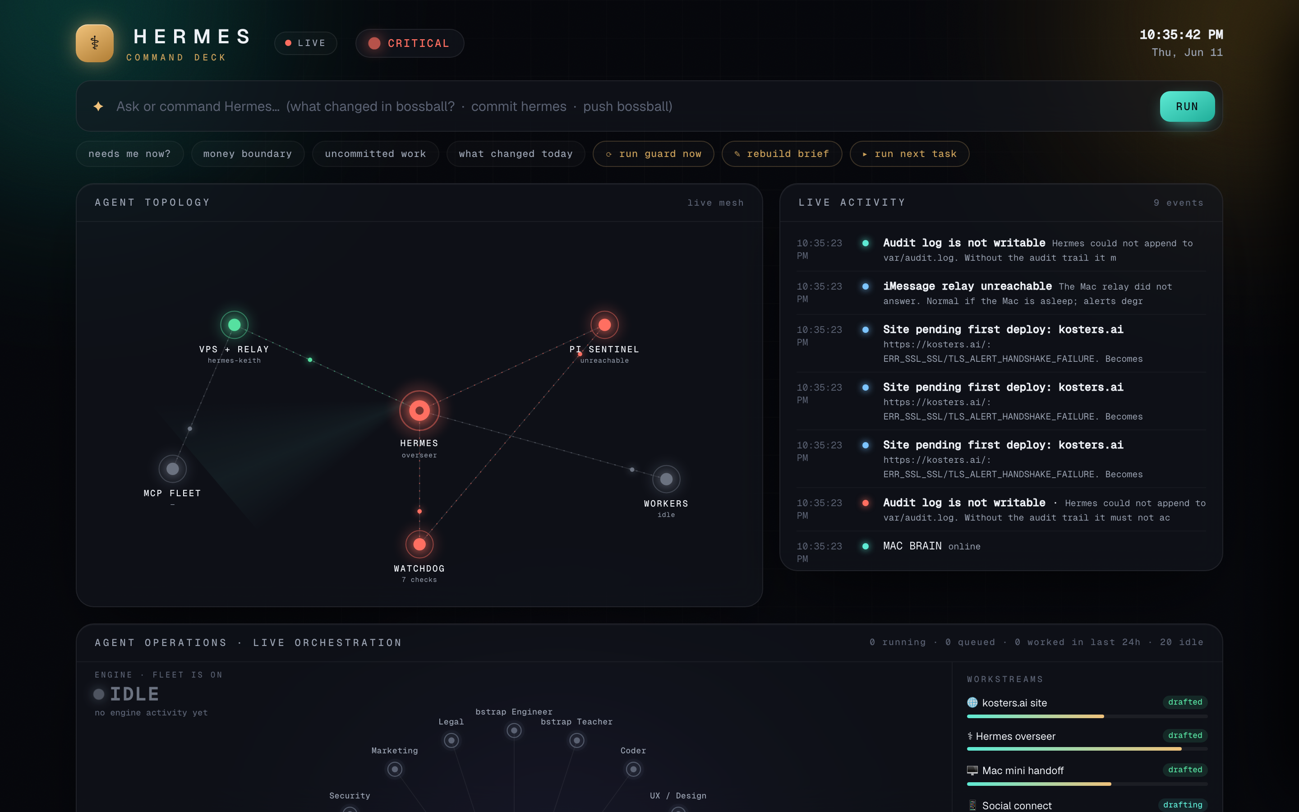The image size is (1299, 812).
Task: Select the WORKERS idle node
Action: click(x=666, y=479)
